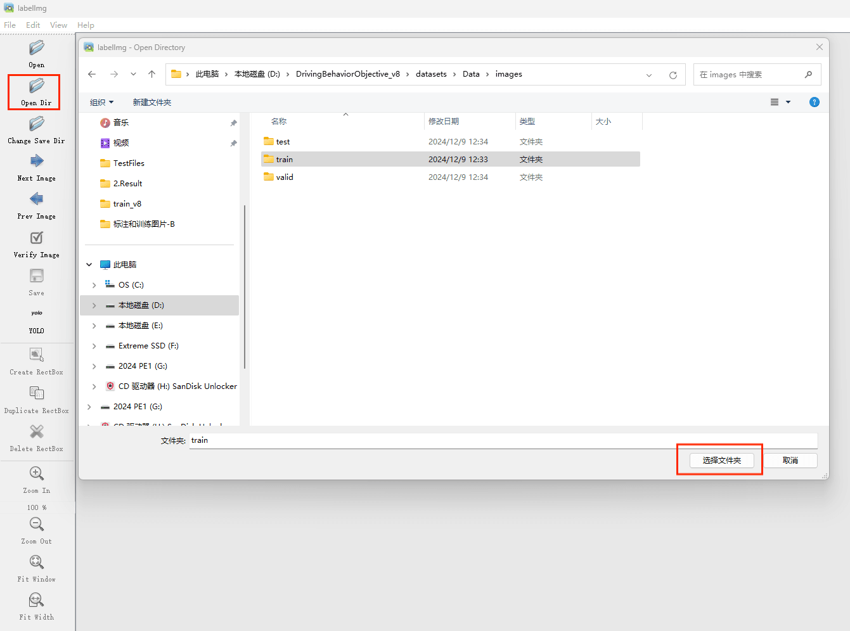The image size is (850, 631).
Task: Click the 取消 button
Action: pyautogui.click(x=790, y=461)
